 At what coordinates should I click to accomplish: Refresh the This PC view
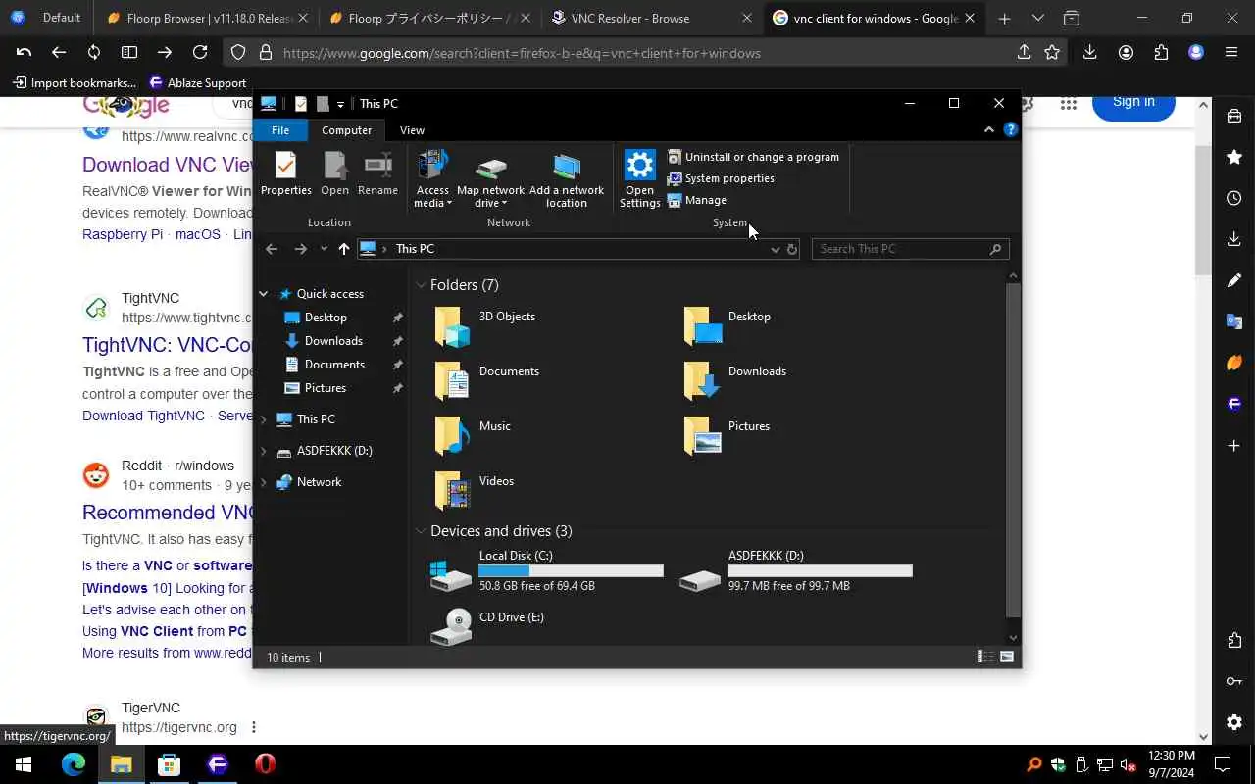(792, 249)
